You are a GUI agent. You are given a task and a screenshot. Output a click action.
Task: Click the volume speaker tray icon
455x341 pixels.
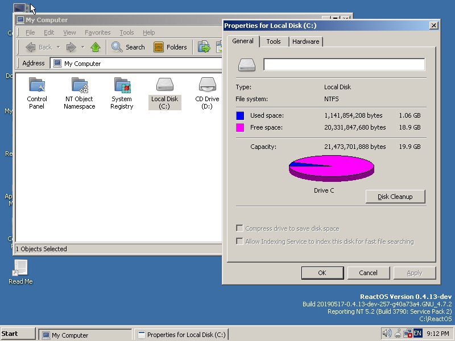pos(387,334)
